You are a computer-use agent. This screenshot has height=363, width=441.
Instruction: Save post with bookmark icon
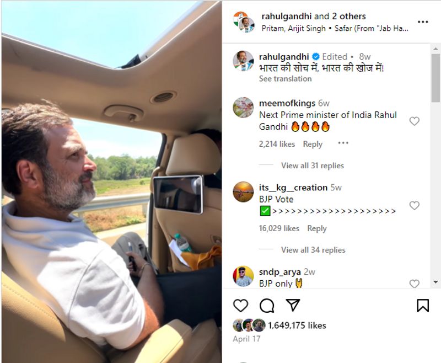(x=423, y=306)
